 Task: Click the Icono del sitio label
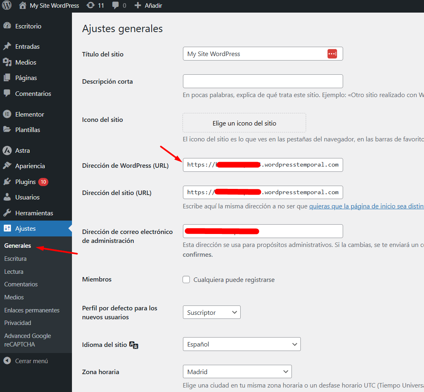(x=102, y=120)
